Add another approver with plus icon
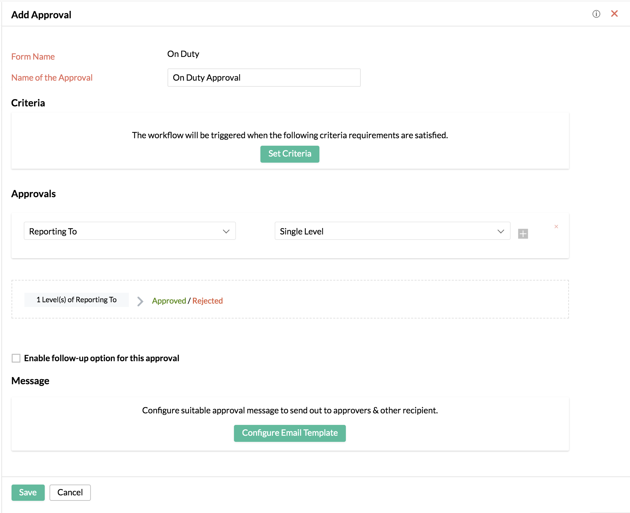630x513 pixels. pos(523,234)
